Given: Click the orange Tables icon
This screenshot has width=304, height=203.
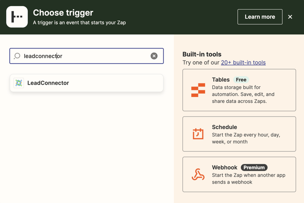Looking at the screenshot, I should (x=198, y=90).
